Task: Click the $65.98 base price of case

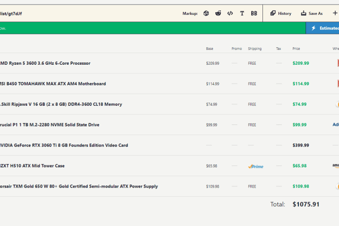Action: [x=212, y=166]
